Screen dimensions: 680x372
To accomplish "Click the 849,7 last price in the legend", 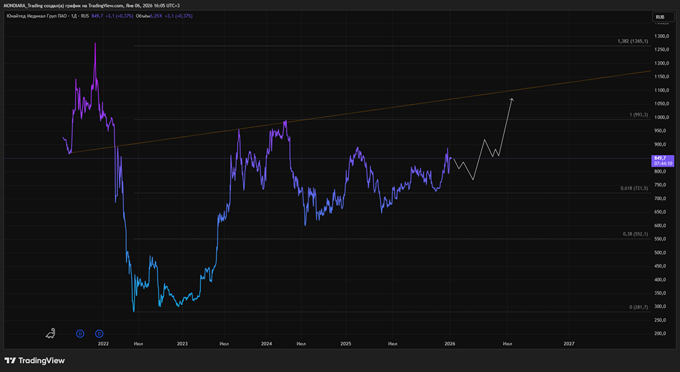I will [x=97, y=16].
